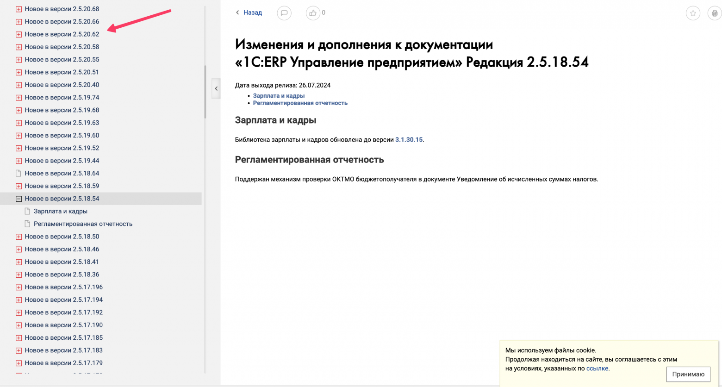Open tree item Регламентированная отчетность
The height and width of the screenshot is (387, 722).
click(83, 224)
